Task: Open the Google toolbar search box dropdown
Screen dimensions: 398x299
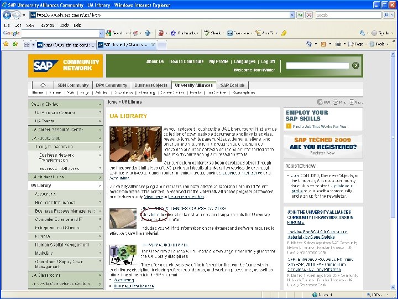Action: (101, 33)
